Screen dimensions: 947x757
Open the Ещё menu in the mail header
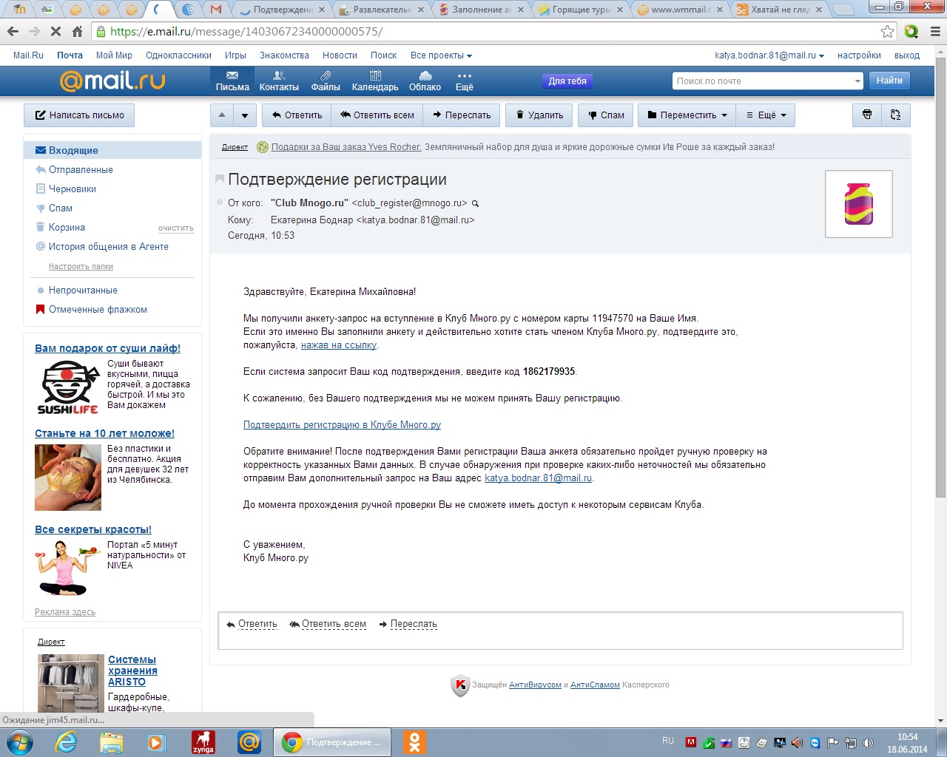point(464,81)
